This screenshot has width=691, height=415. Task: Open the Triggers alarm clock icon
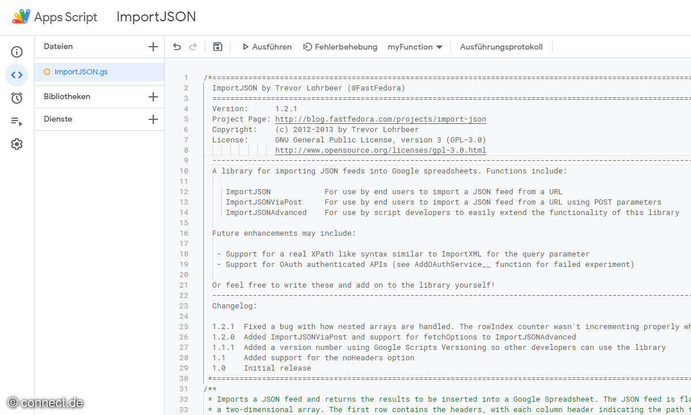(x=17, y=98)
